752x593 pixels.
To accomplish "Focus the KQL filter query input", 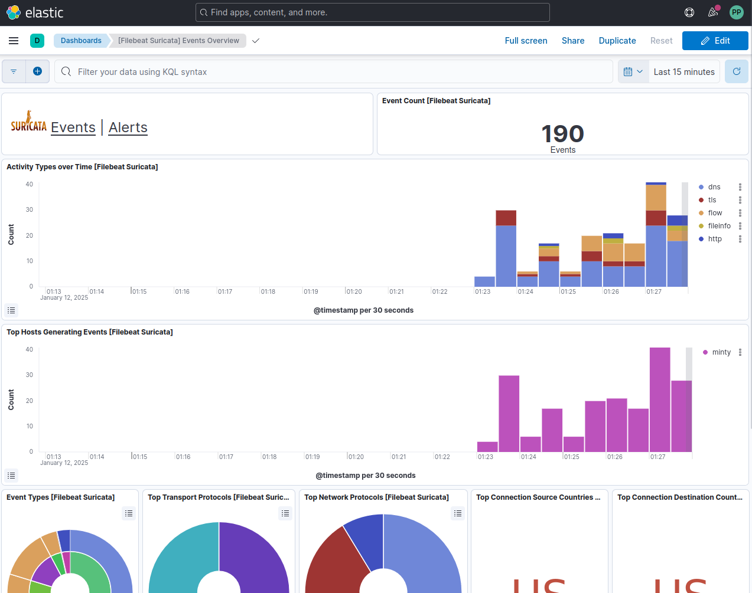I will [334, 71].
